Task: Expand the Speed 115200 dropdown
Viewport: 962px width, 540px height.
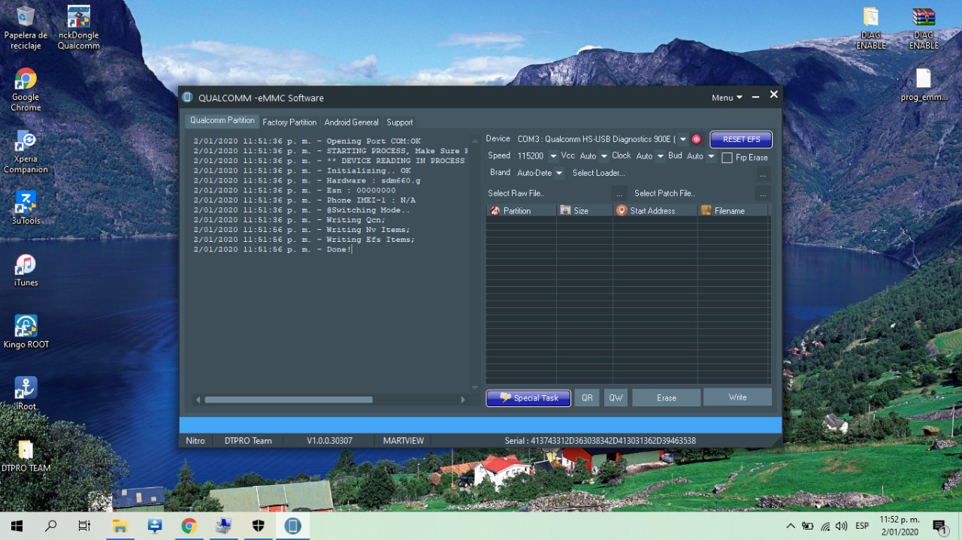Action: (553, 156)
